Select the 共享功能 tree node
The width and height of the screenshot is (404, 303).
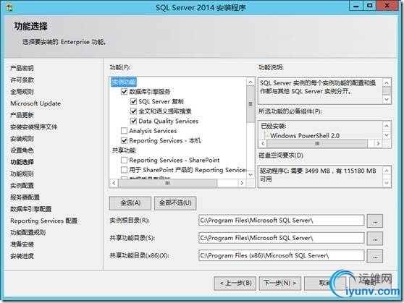pyautogui.click(x=124, y=150)
